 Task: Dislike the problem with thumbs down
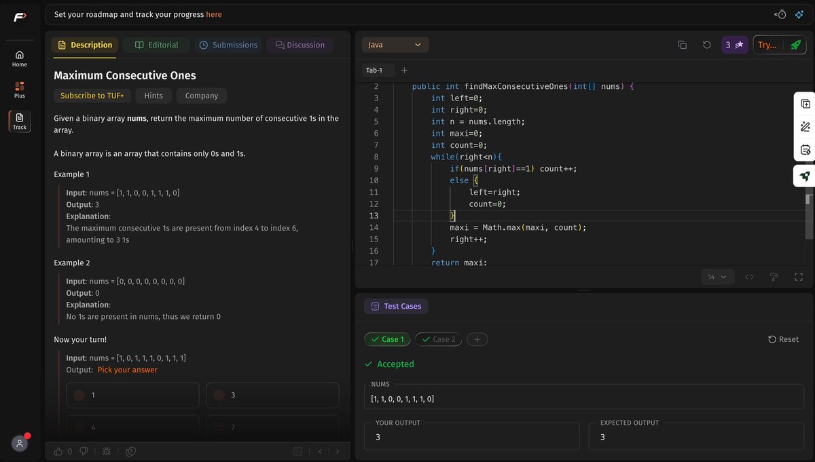(84, 451)
